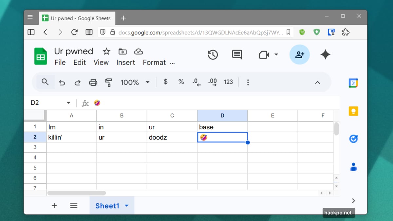
Task: Click the horizontal scrollbar thumb
Action: (77, 193)
